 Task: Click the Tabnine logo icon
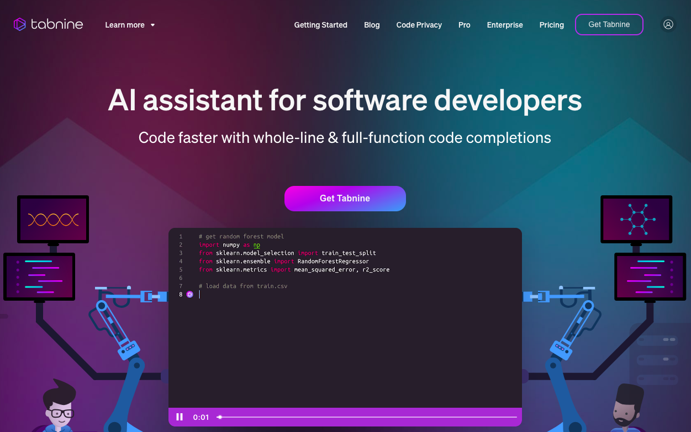[x=20, y=24]
